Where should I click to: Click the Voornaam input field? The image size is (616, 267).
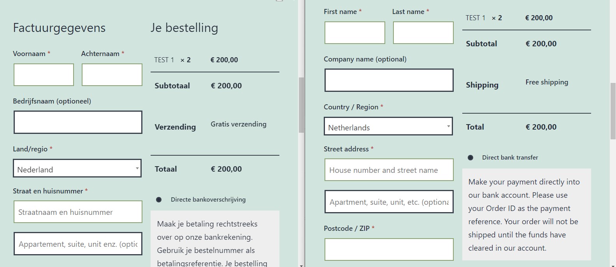point(44,75)
